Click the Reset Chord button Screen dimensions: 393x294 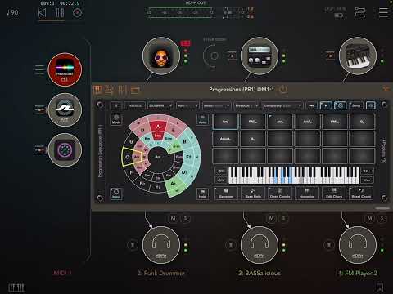click(361, 194)
